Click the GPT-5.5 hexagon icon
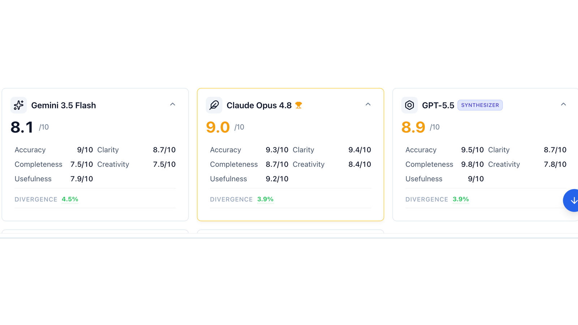Image resolution: width=578 pixels, height=325 pixels. [409, 105]
